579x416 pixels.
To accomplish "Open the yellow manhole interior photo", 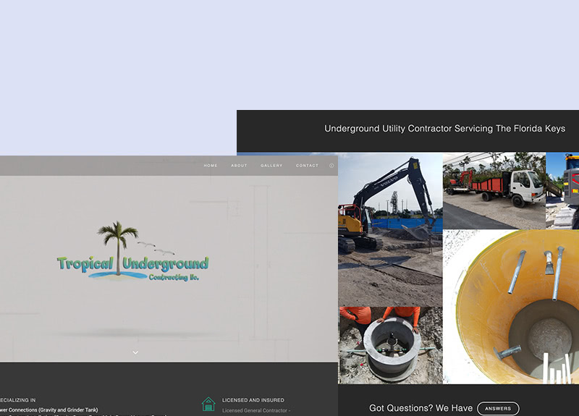I will pos(511,307).
